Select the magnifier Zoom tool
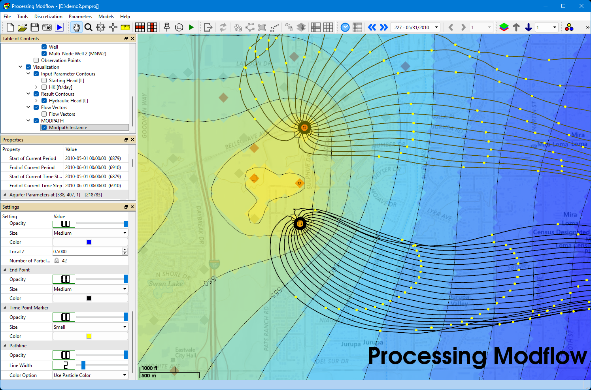The width and height of the screenshot is (591, 390). point(89,27)
